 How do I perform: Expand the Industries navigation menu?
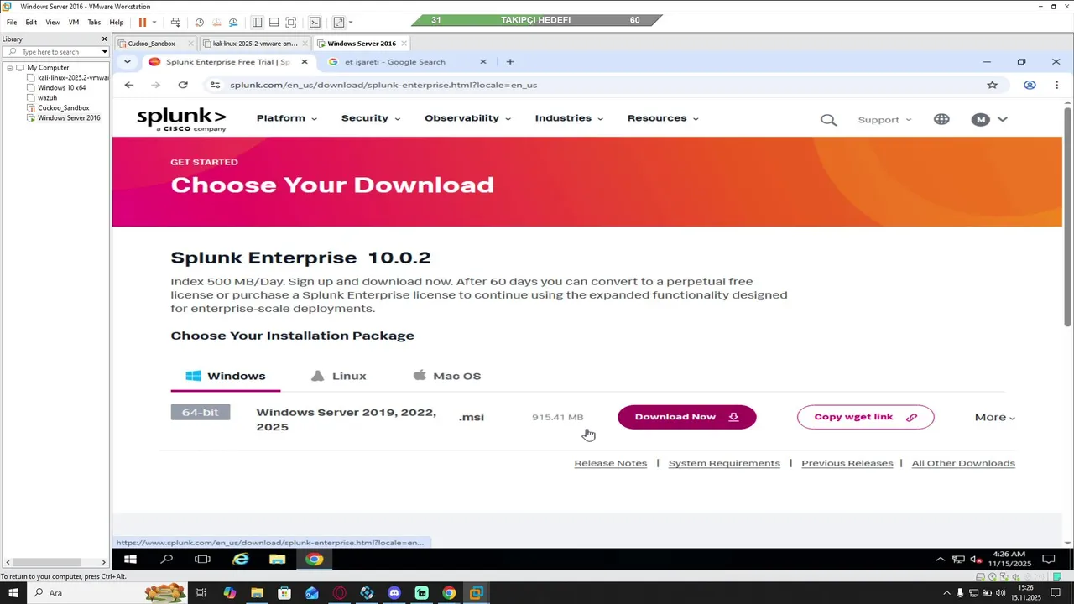coord(569,118)
